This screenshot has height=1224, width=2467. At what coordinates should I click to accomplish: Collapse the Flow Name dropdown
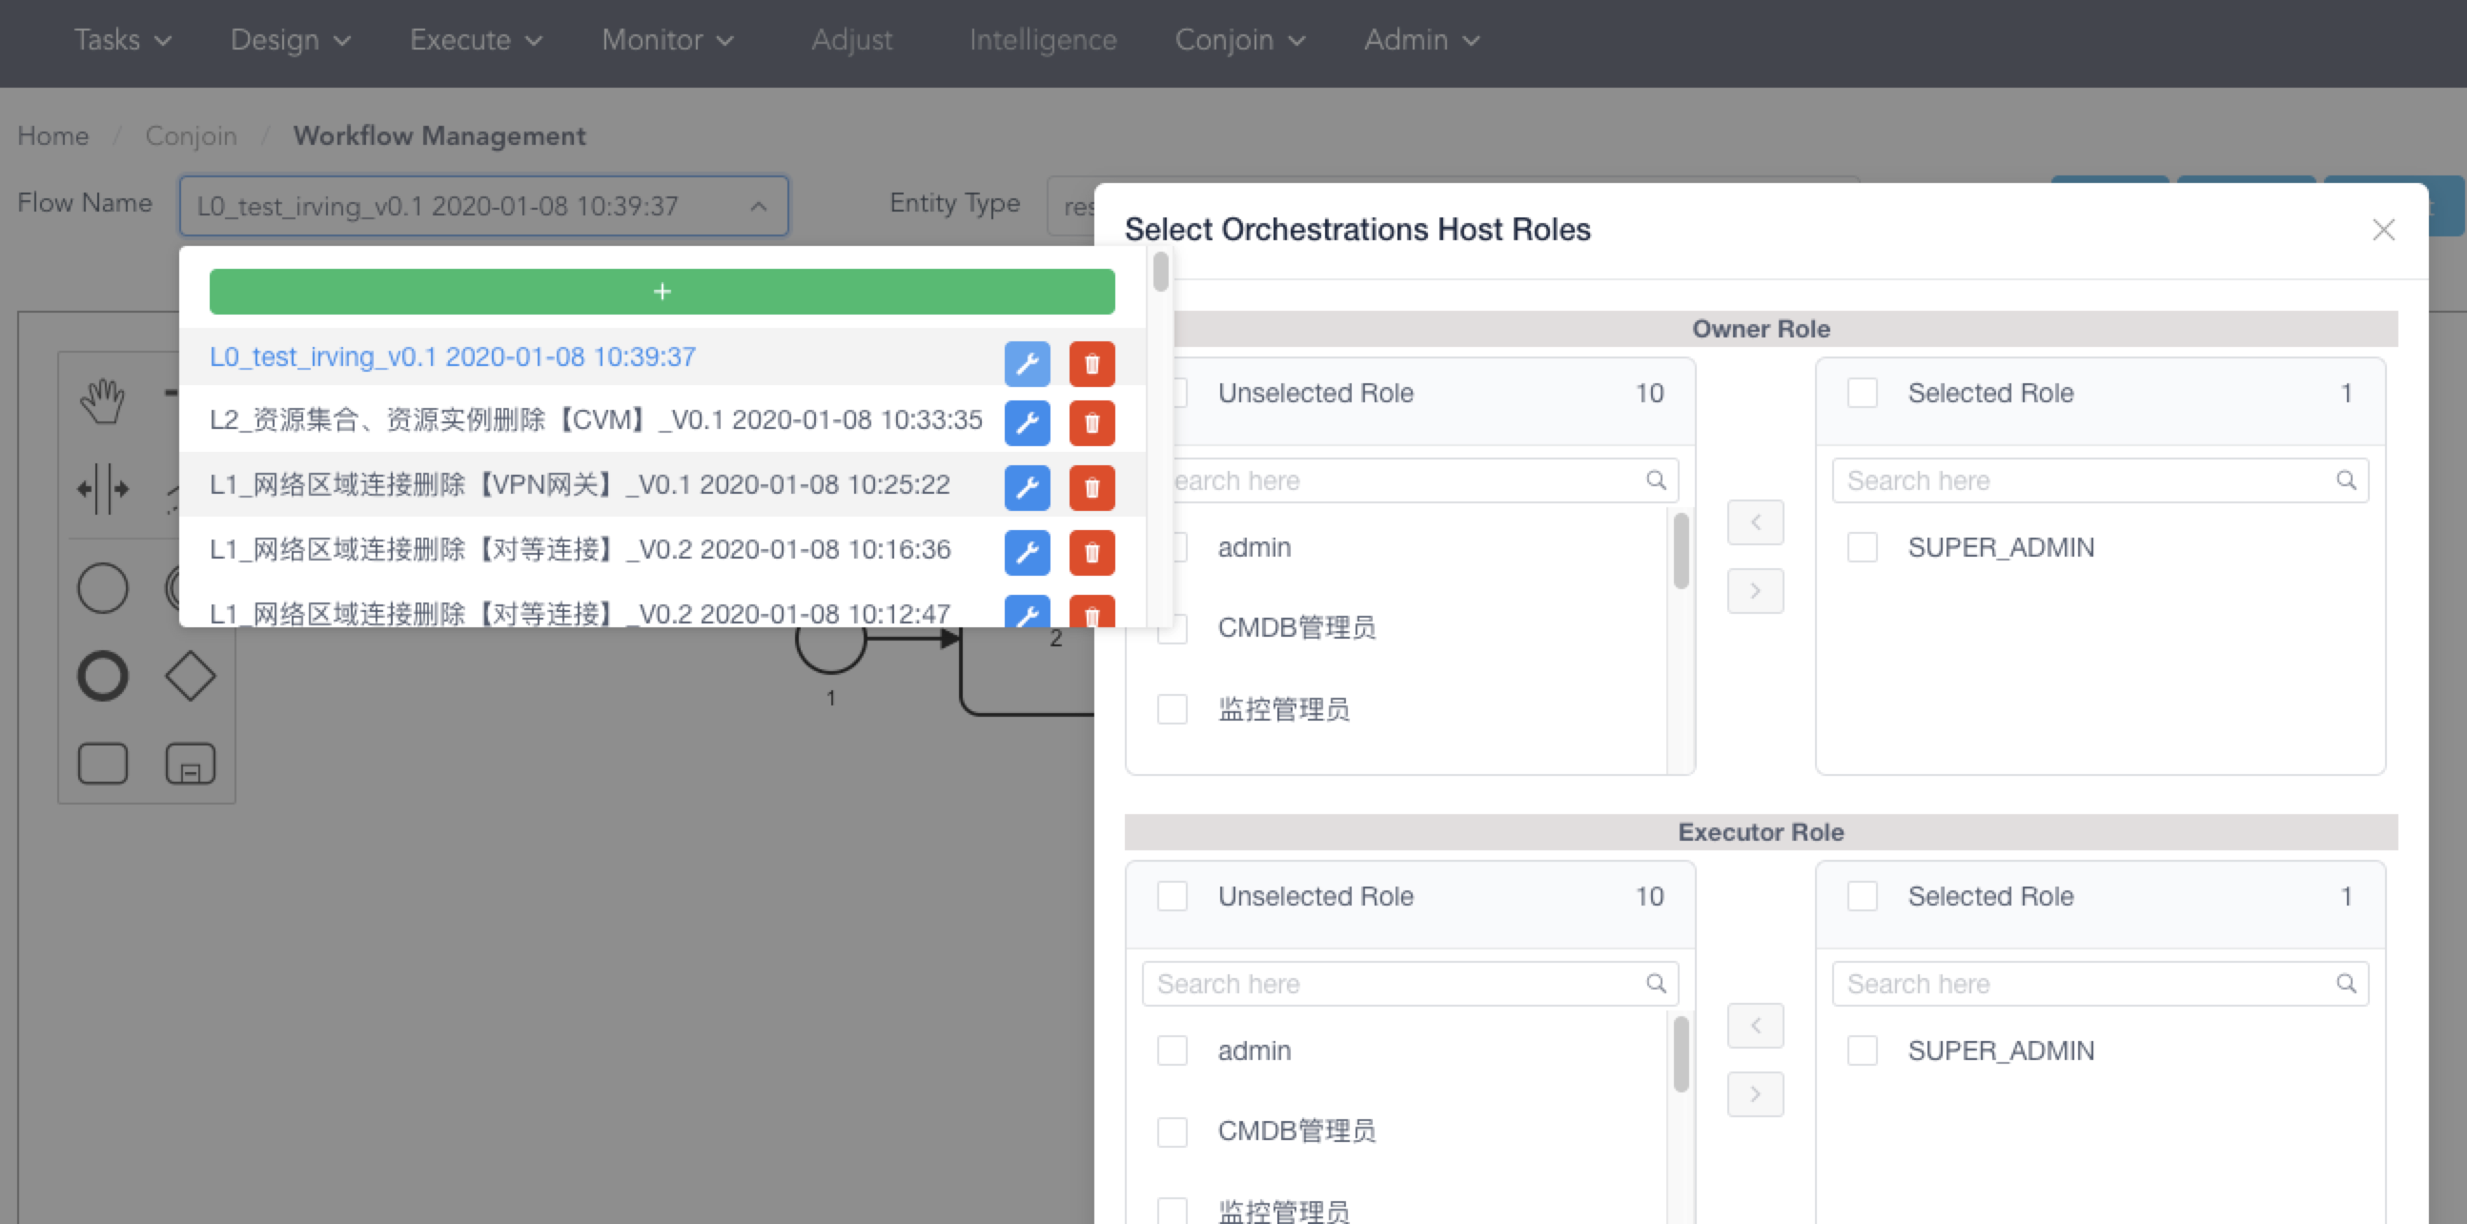758,206
